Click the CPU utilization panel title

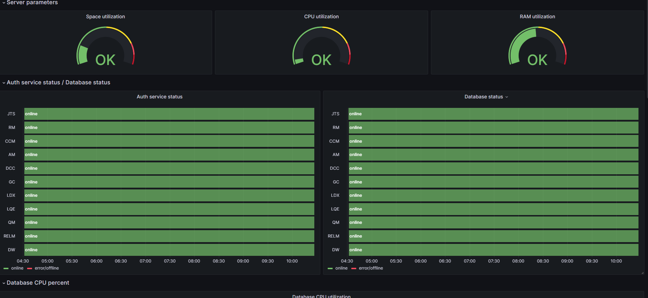[321, 17]
